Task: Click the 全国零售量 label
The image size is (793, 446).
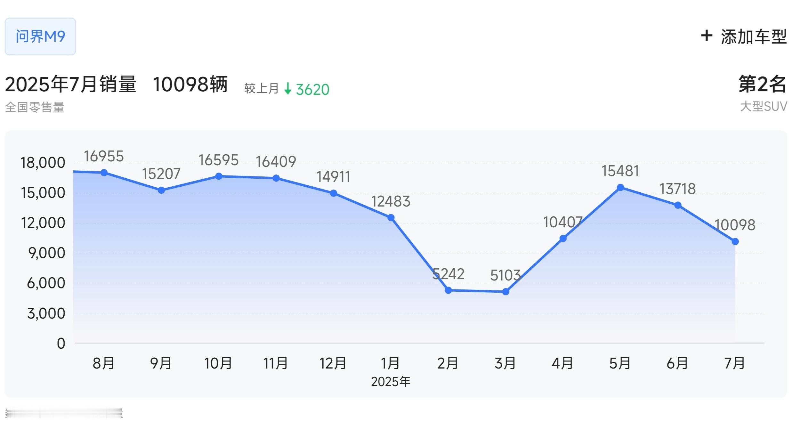Action: [35, 107]
